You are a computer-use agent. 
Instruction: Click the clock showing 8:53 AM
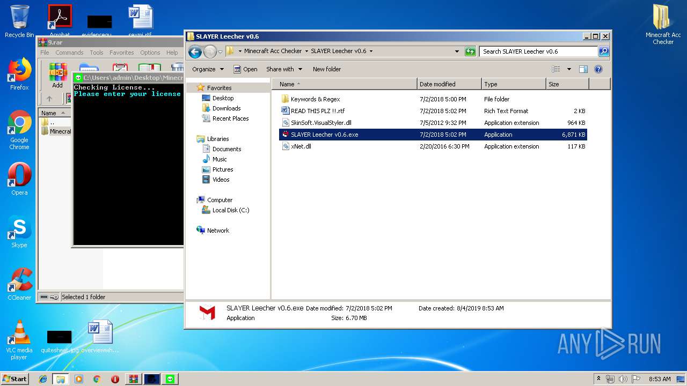[x=660, y=379]
